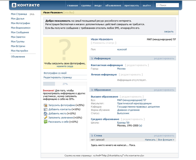Open Объявления in the sidebar
This screenshot has width=196, height=160.
tap(18, 57)
